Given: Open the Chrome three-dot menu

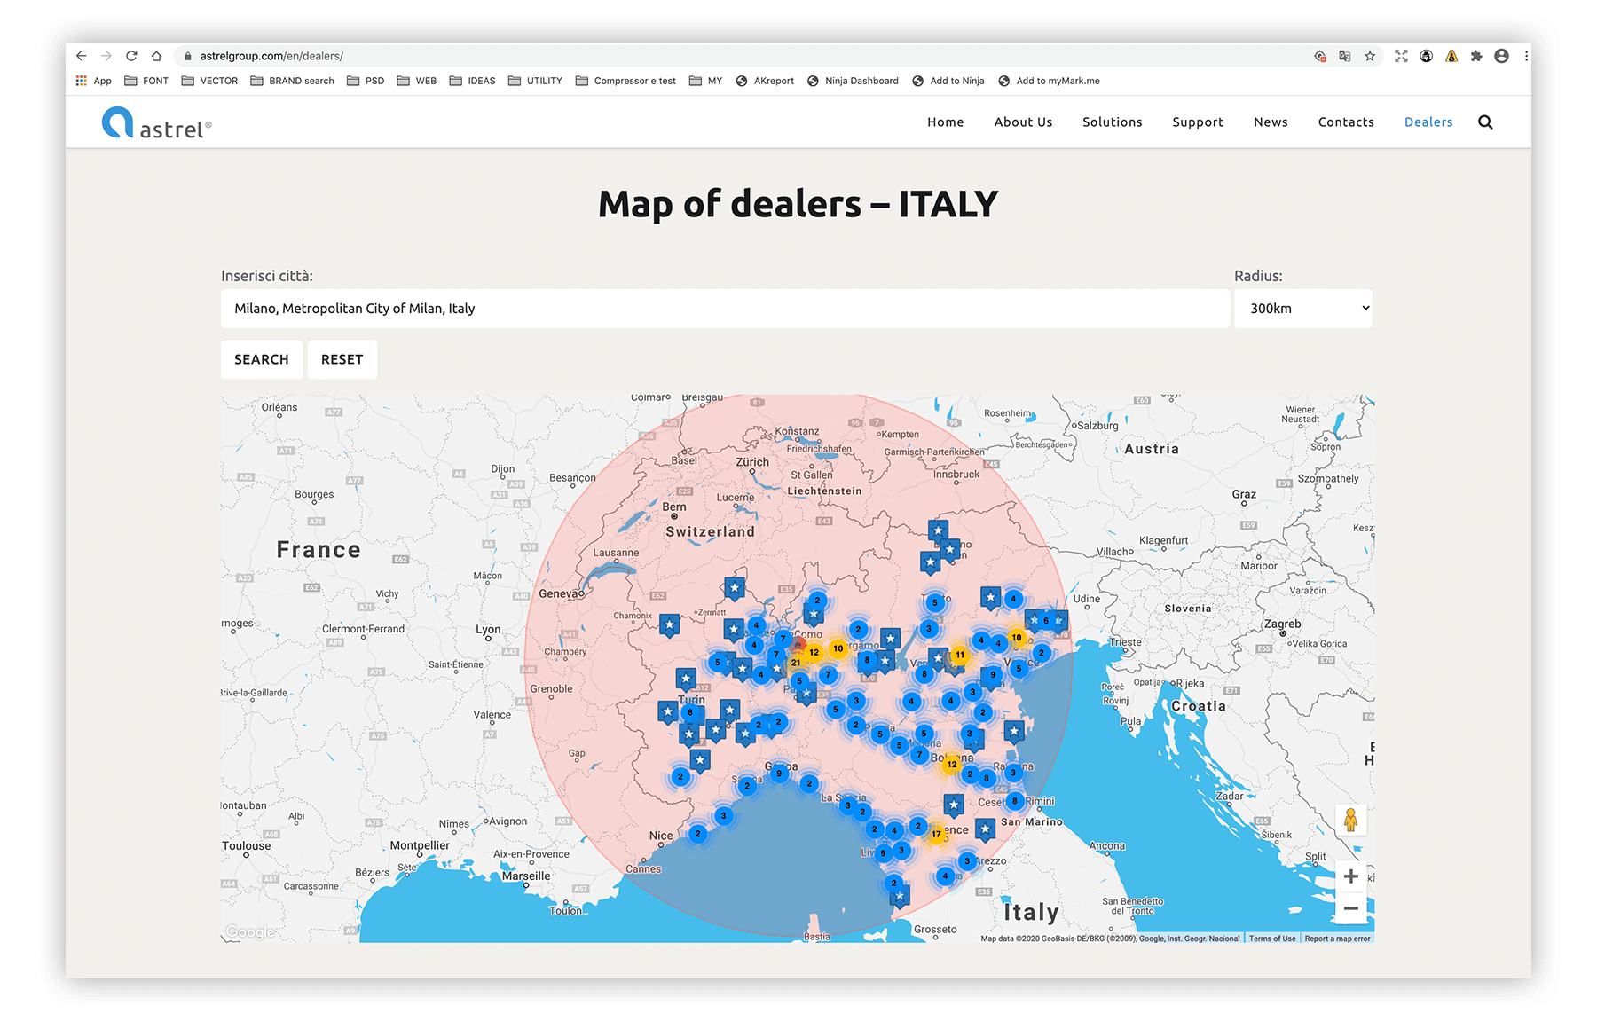Looking at the screenshot, I should (x=1526, y=56).
